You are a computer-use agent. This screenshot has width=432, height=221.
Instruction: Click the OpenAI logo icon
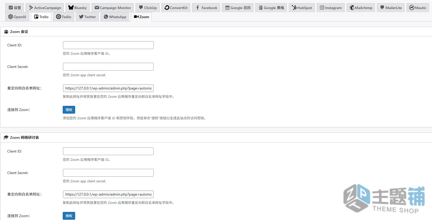click(11, 17)
